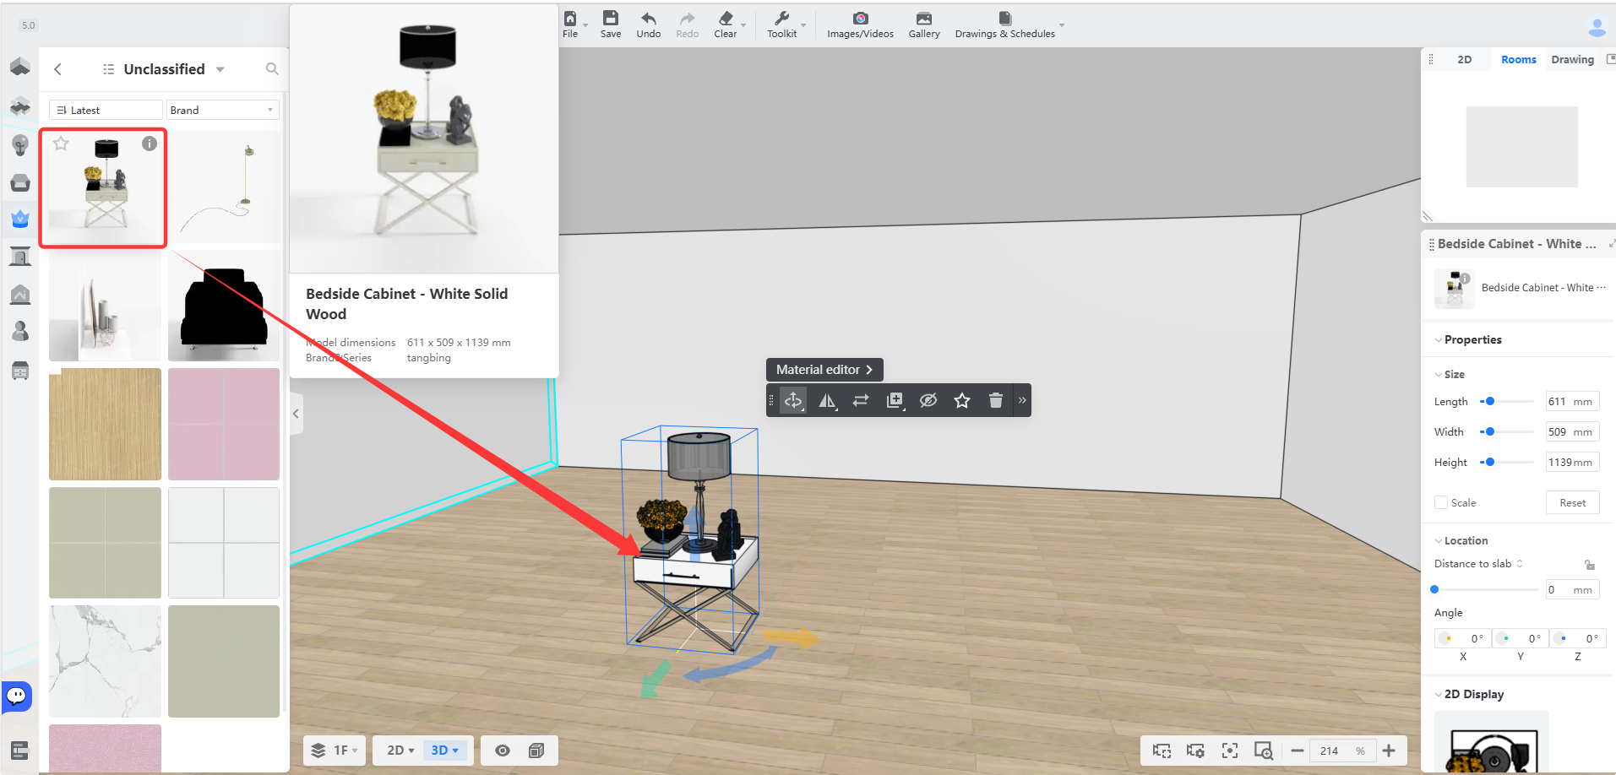Replace the selected model
The width and height of the screenshot is (1616, 775).
point(861,400)
